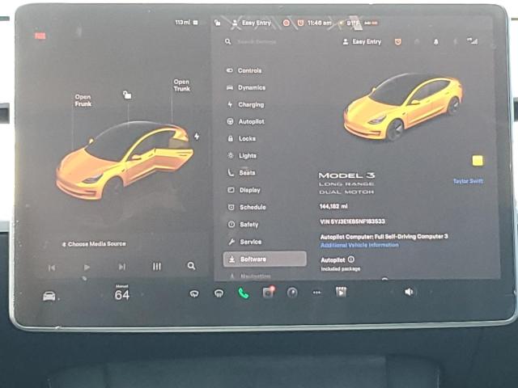Click the orange Sentry icon in settings header
Screen dimensions: 518x388
coord(398,41)
